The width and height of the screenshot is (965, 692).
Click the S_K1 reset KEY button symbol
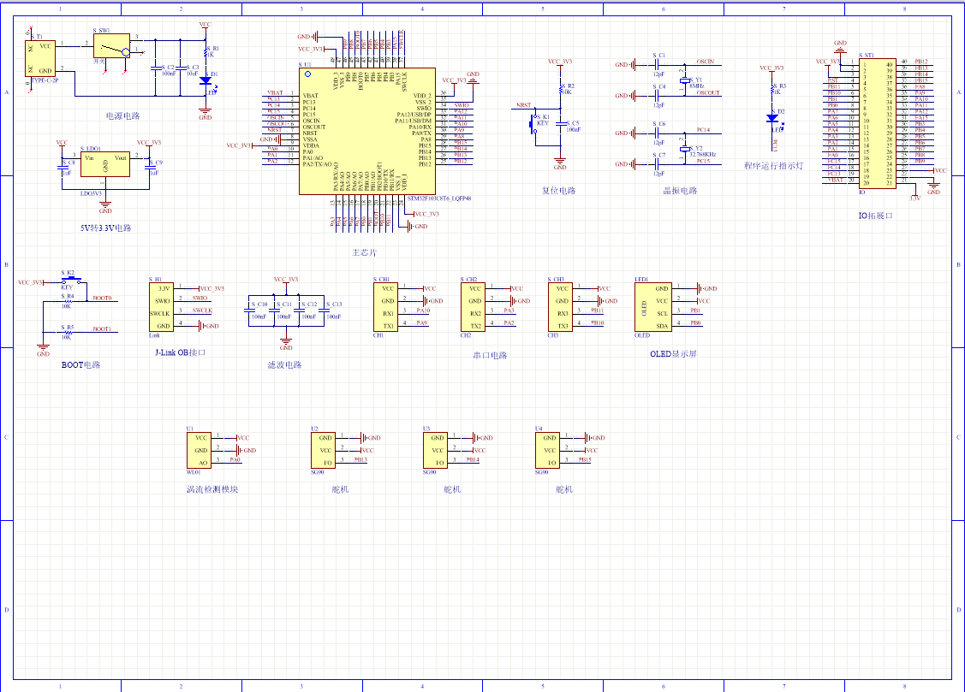pos(533,124)
